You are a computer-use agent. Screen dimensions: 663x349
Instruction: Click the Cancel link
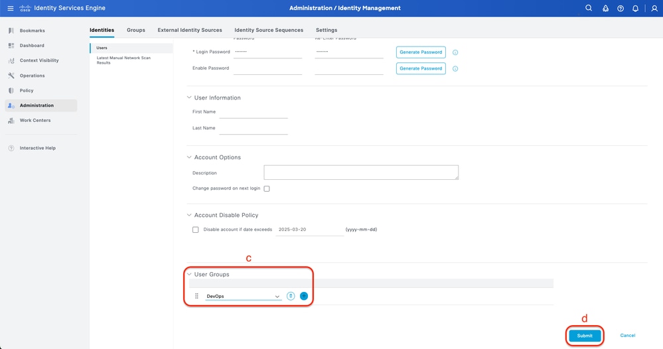pos(627,336)
